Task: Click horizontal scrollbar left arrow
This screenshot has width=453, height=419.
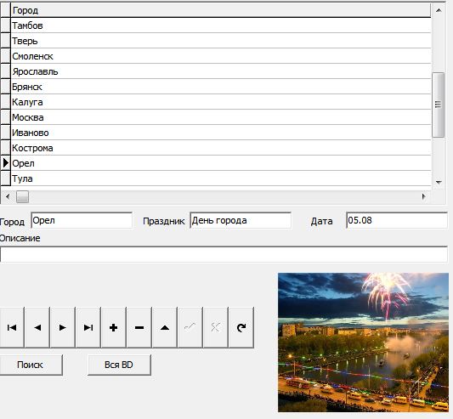Action: [x=8, y=197]
